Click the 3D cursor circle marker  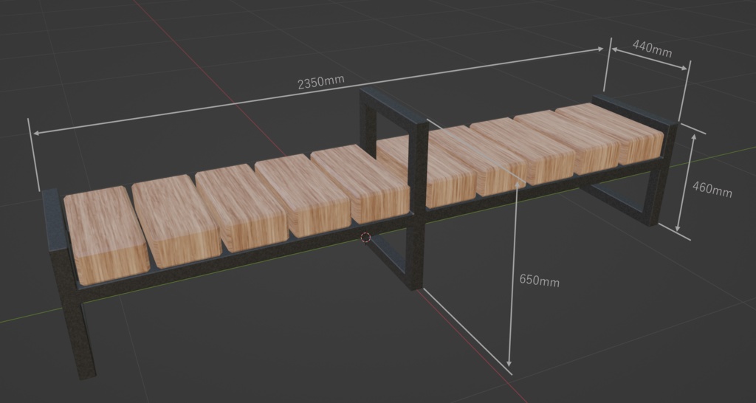point(365,237)
